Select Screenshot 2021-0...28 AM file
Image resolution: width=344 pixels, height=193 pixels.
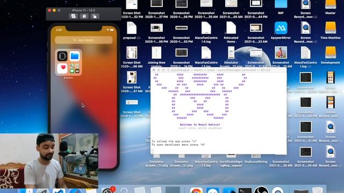(x=281, y=163)
